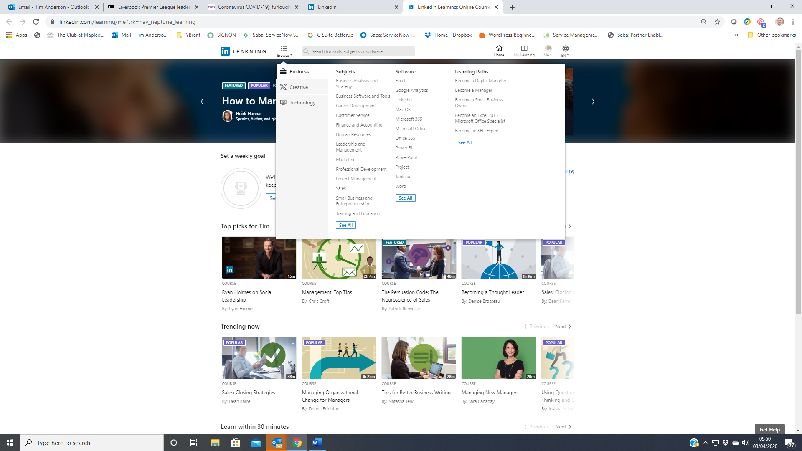Switch to Coronavirus COVID-19 furlough tab
This screenshot has height=451, width=802.
click(x=254, y=7)
